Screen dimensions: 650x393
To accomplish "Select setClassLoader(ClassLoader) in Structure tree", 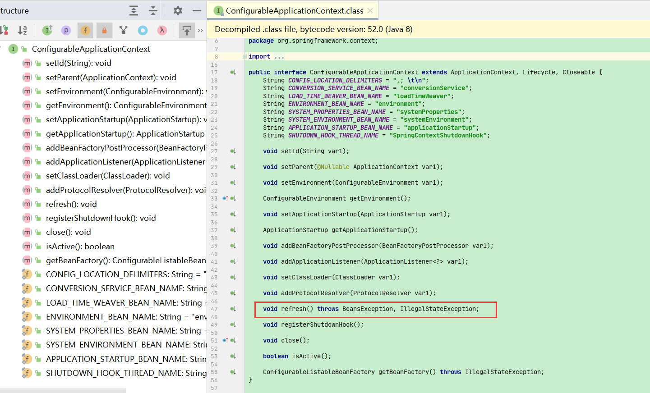I will [x=108, y=176].
